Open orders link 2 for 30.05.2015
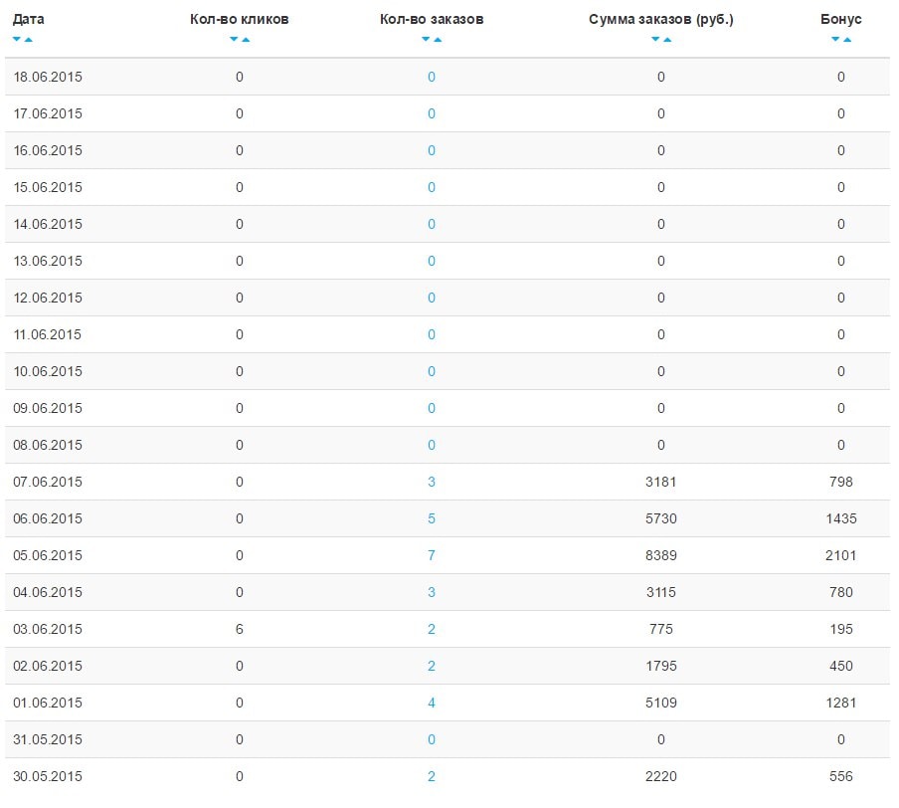This screenshot has height=808, width=899. tap(432, 776)
